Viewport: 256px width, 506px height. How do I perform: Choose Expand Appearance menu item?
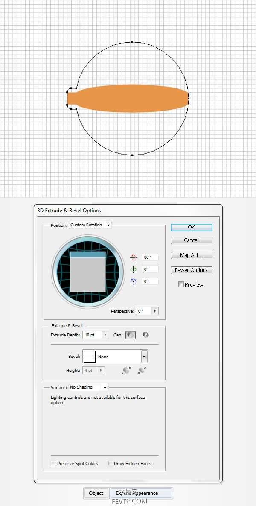point(141,493)
